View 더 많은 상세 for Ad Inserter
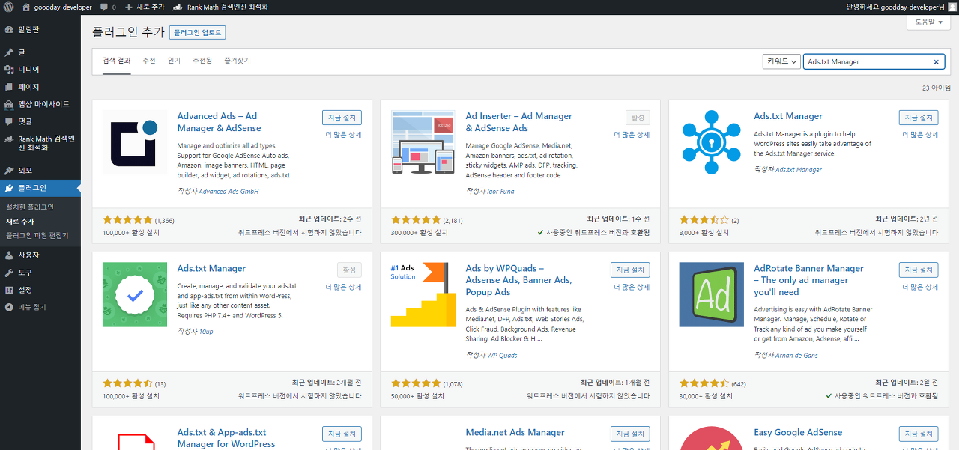The height and width of the screenshot is (450, 959). [x=632, y=135]
